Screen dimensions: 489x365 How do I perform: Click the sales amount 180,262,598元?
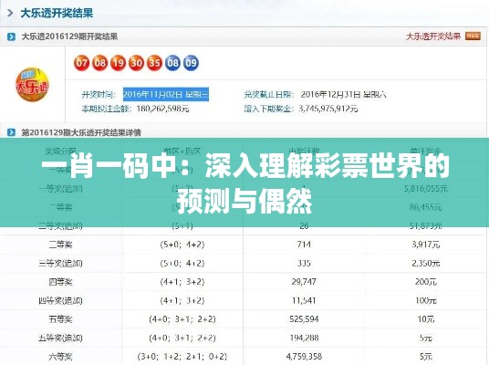coord(162,109)
